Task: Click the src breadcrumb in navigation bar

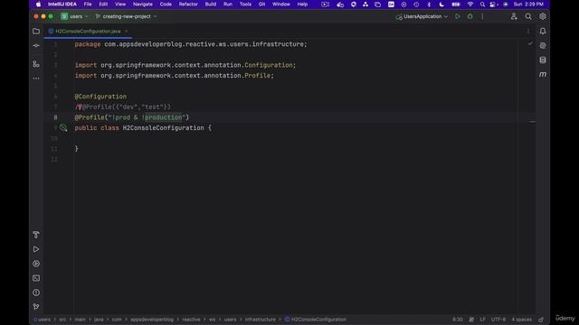Action: click(x=62, y=320)
